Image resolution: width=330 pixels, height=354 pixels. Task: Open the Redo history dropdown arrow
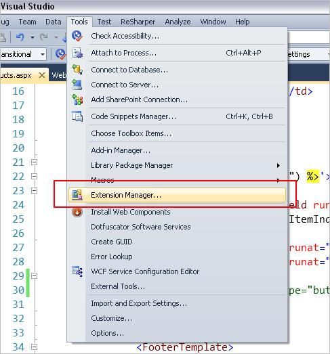(x=56, y=37)
